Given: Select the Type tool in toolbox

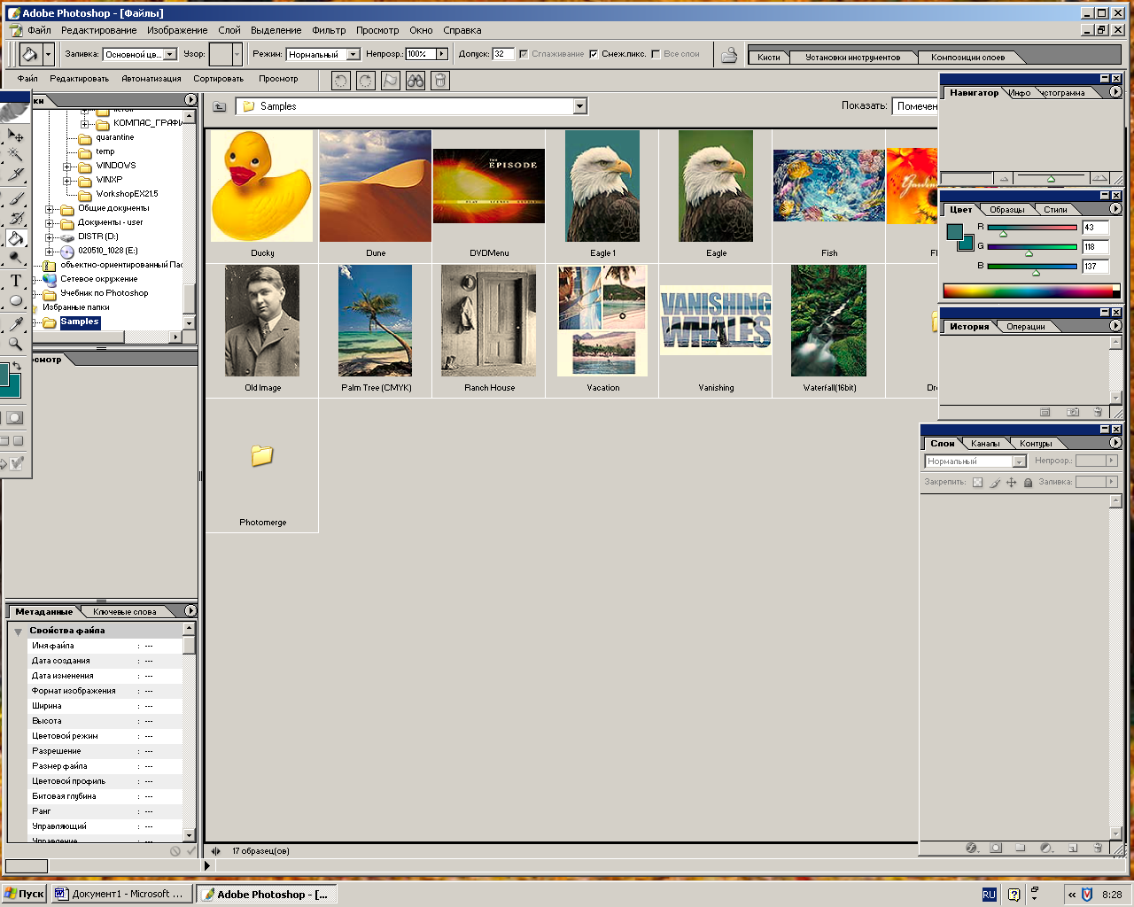Looking at the screenshot, I should (15, 281).
